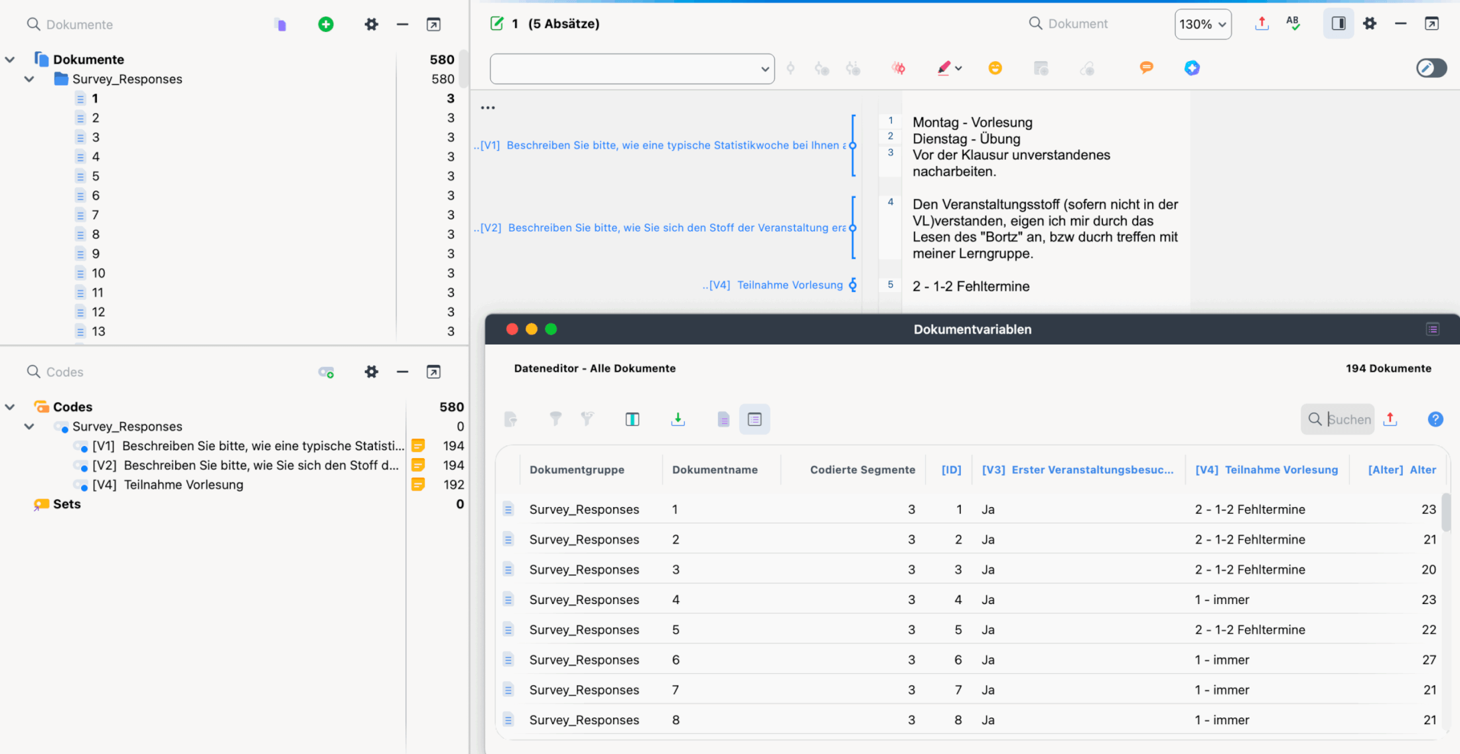This screenshot has width=1460, height=754.
Task: Activate edit mode icon next to document title
Action: pos(497,24)
